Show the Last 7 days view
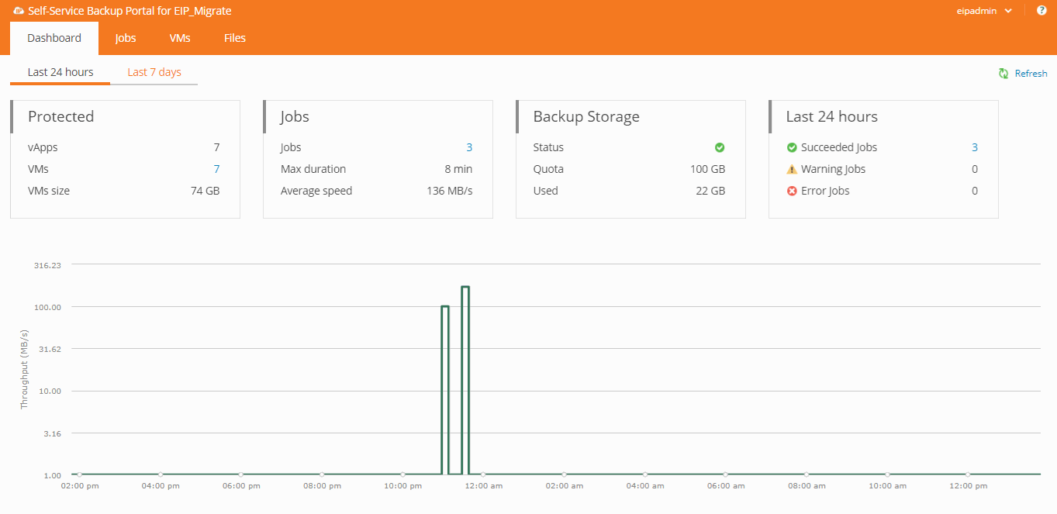The image size is (1057, 514). [x=154, y=72]
